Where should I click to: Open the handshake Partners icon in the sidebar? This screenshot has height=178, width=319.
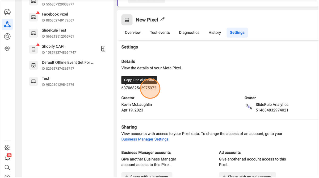tap(7, 49)
